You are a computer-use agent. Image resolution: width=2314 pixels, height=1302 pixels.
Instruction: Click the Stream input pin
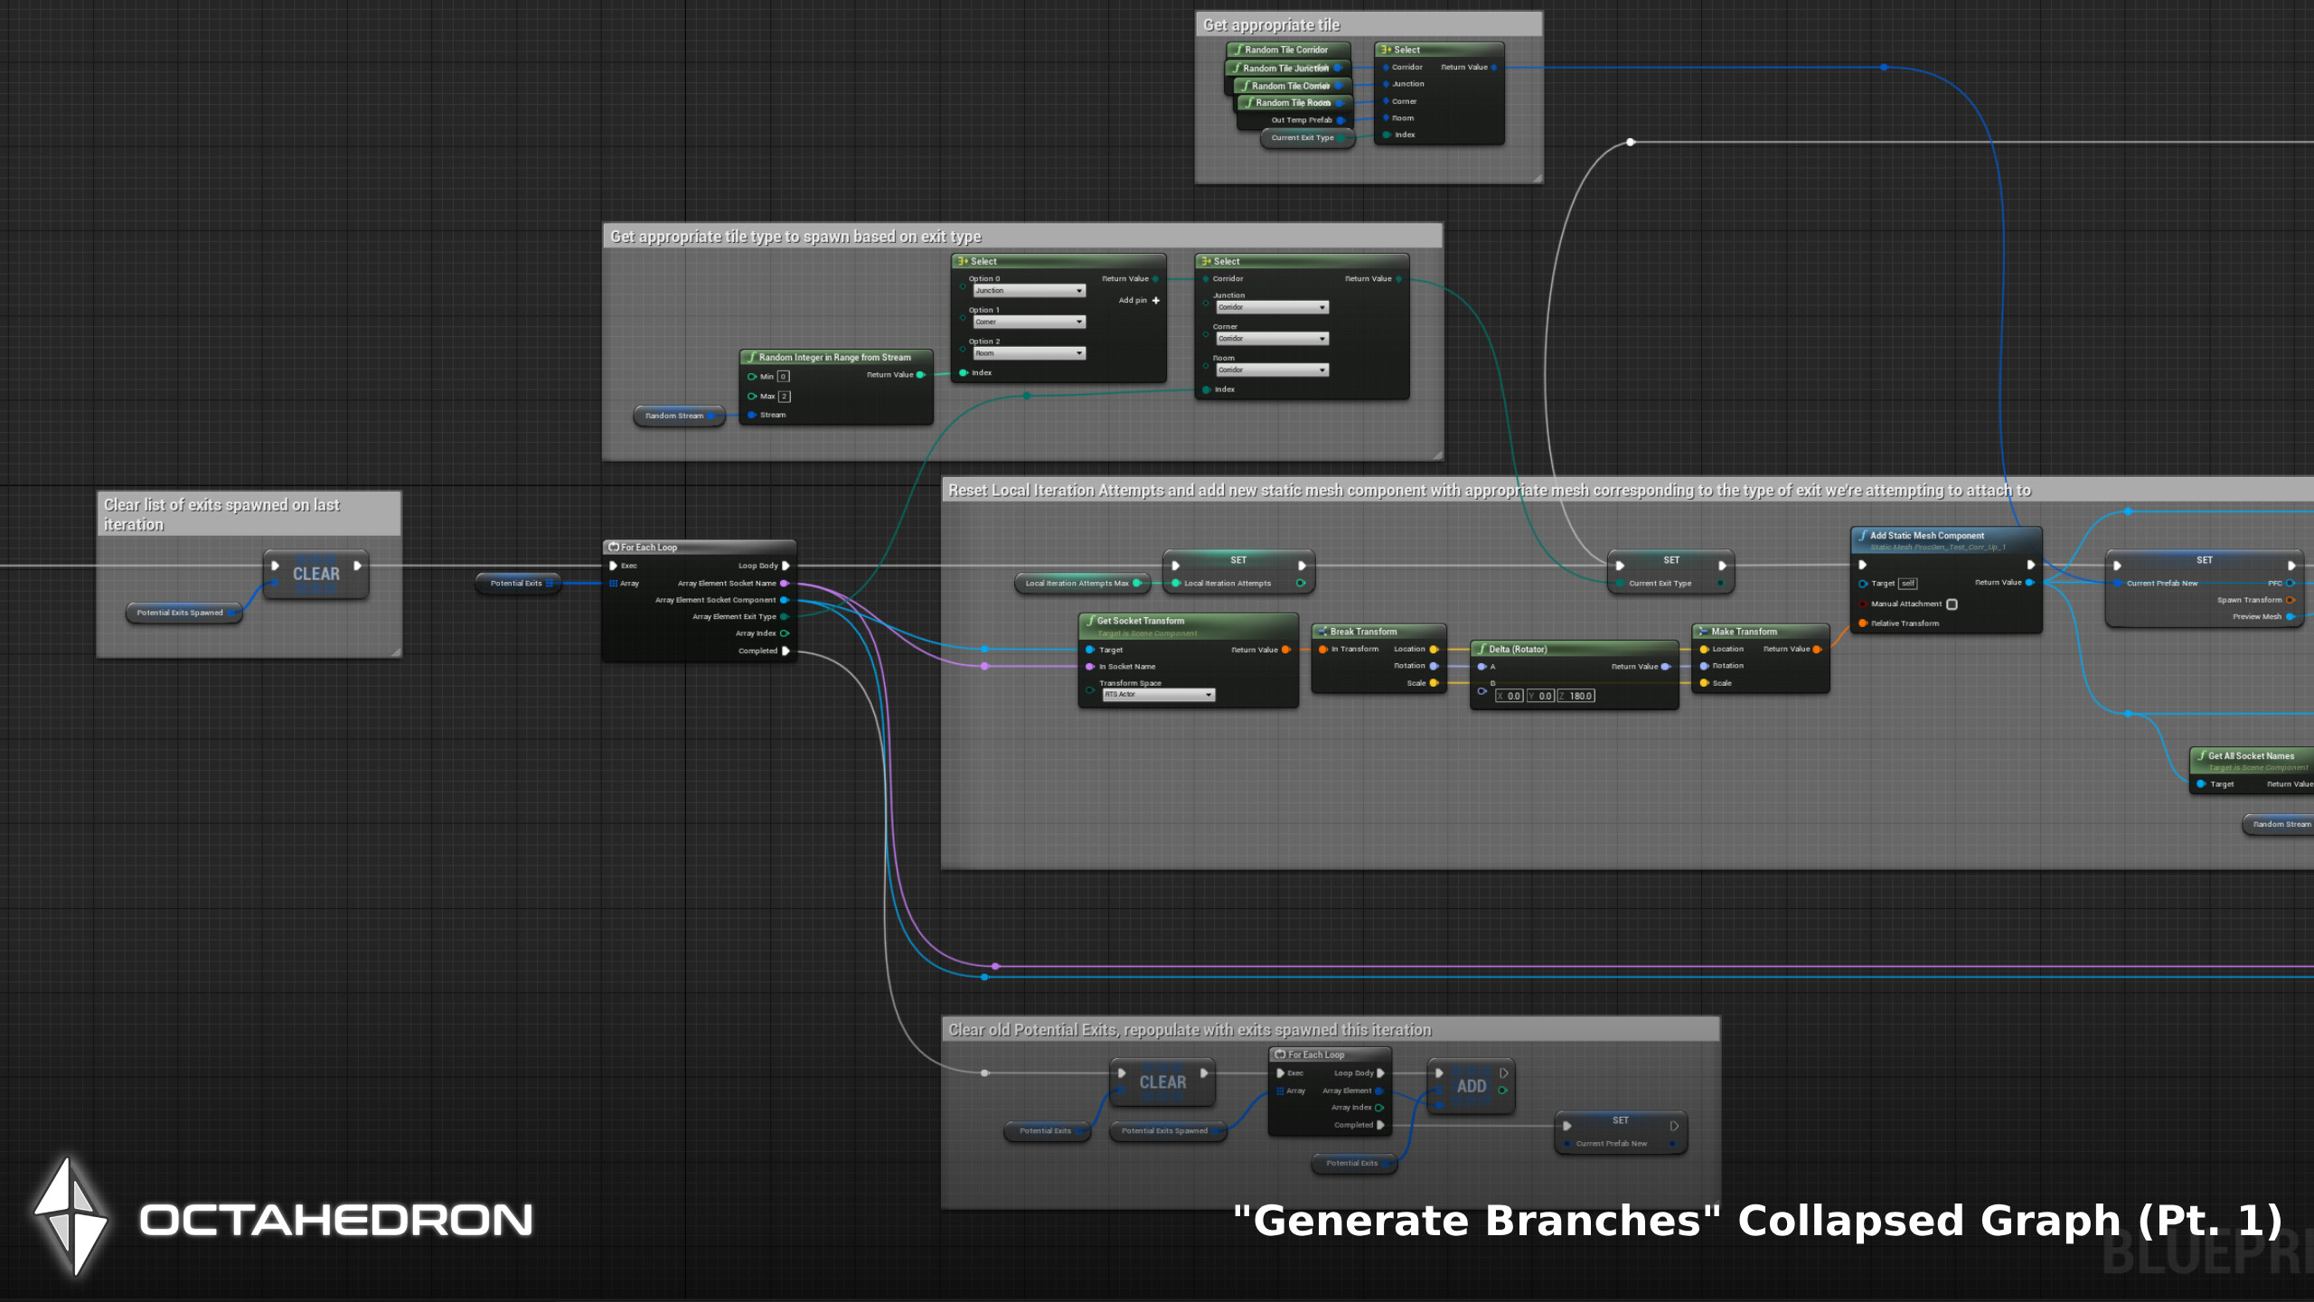coord(752,415)
